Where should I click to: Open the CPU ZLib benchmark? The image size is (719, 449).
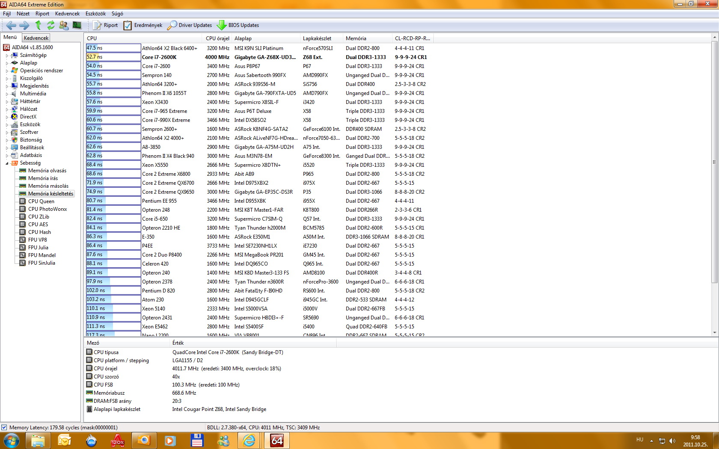pyautogui.click(x=39, y=217)
